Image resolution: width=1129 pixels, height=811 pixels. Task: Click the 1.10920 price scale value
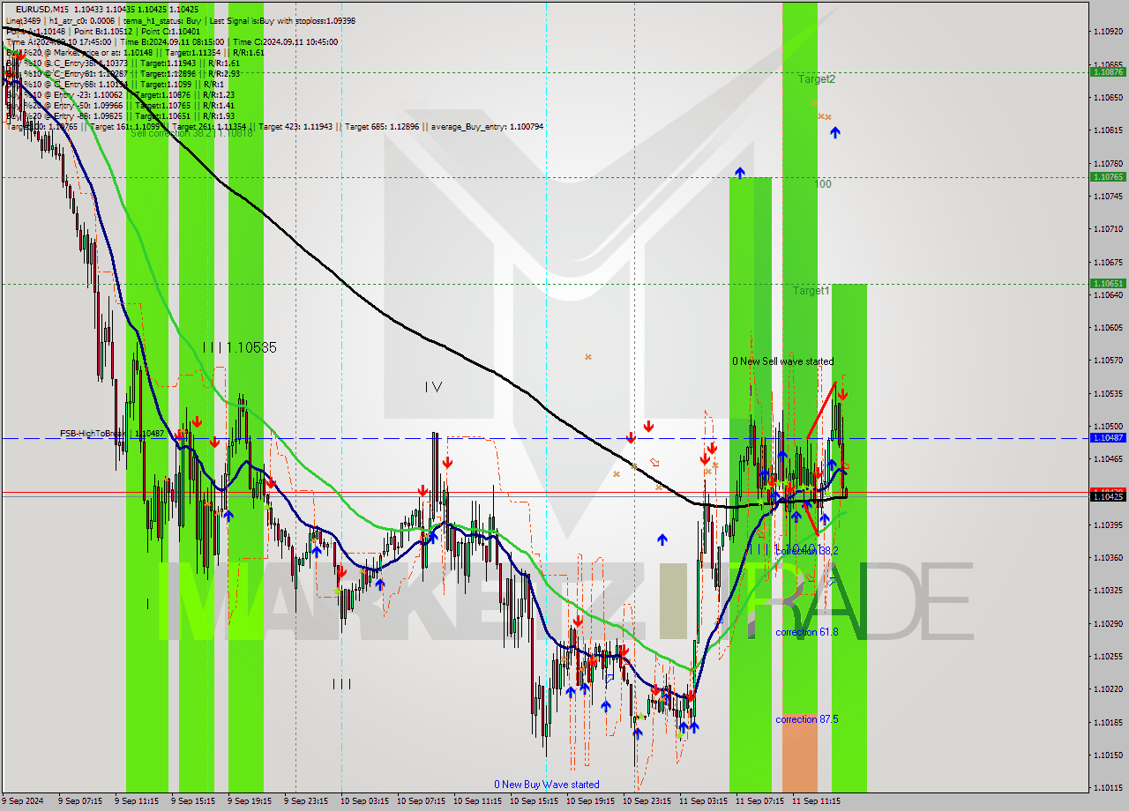tap(1107, 31)
